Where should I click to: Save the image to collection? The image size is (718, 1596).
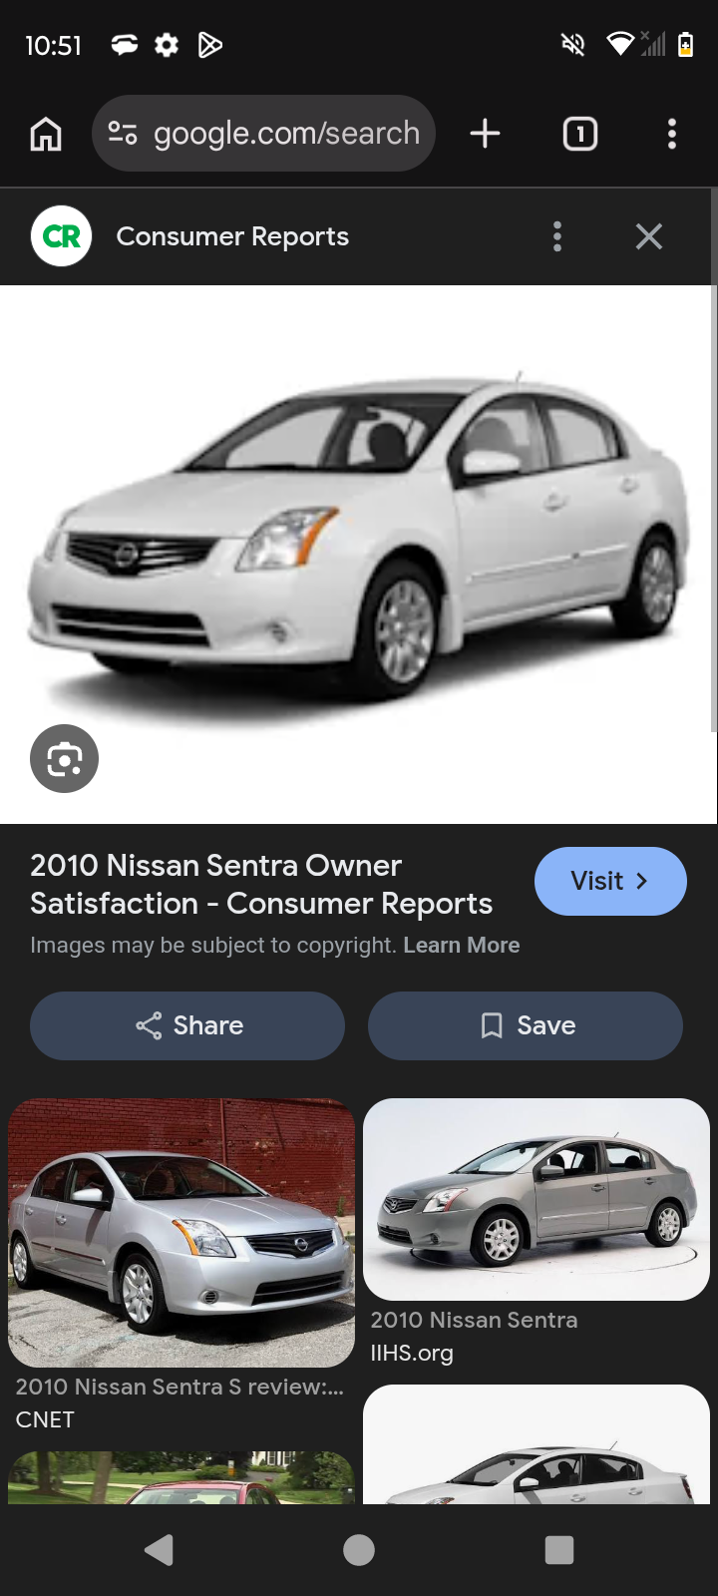pyautogui.click(x=526, y=1025)
